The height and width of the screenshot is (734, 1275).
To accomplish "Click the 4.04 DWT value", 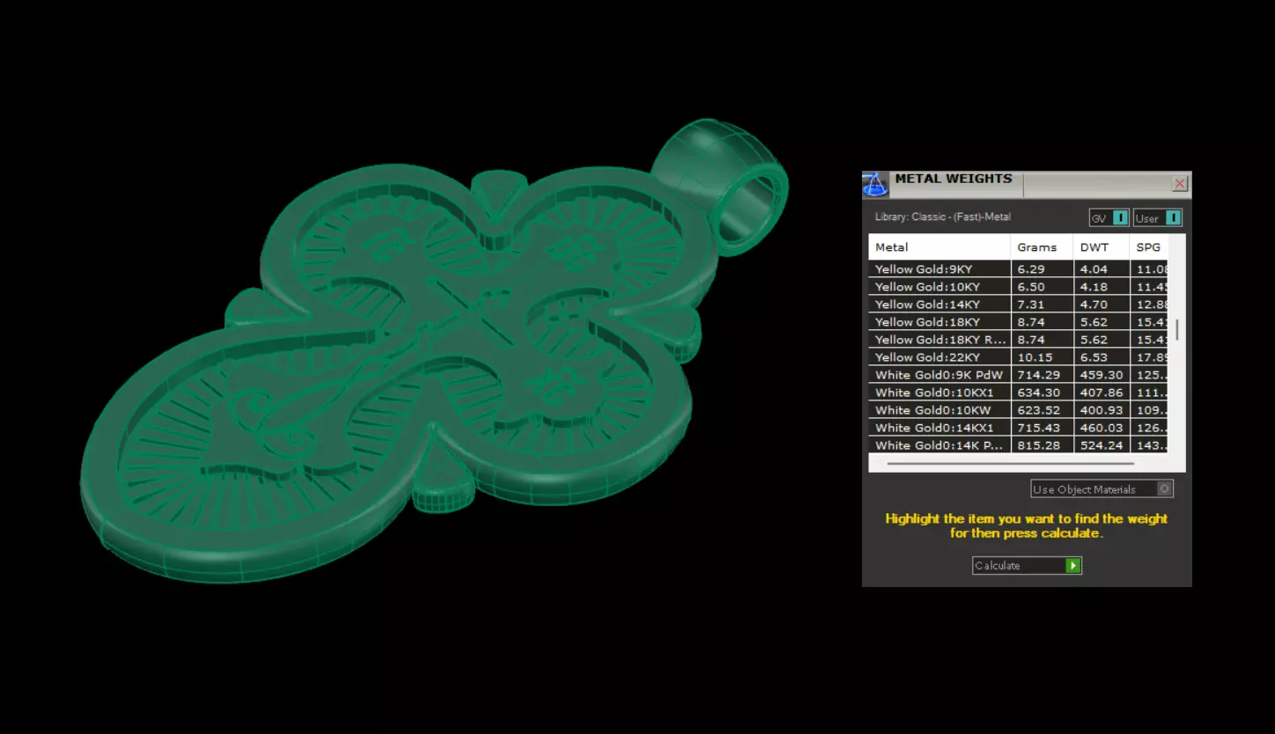I will click(1094, 269).
